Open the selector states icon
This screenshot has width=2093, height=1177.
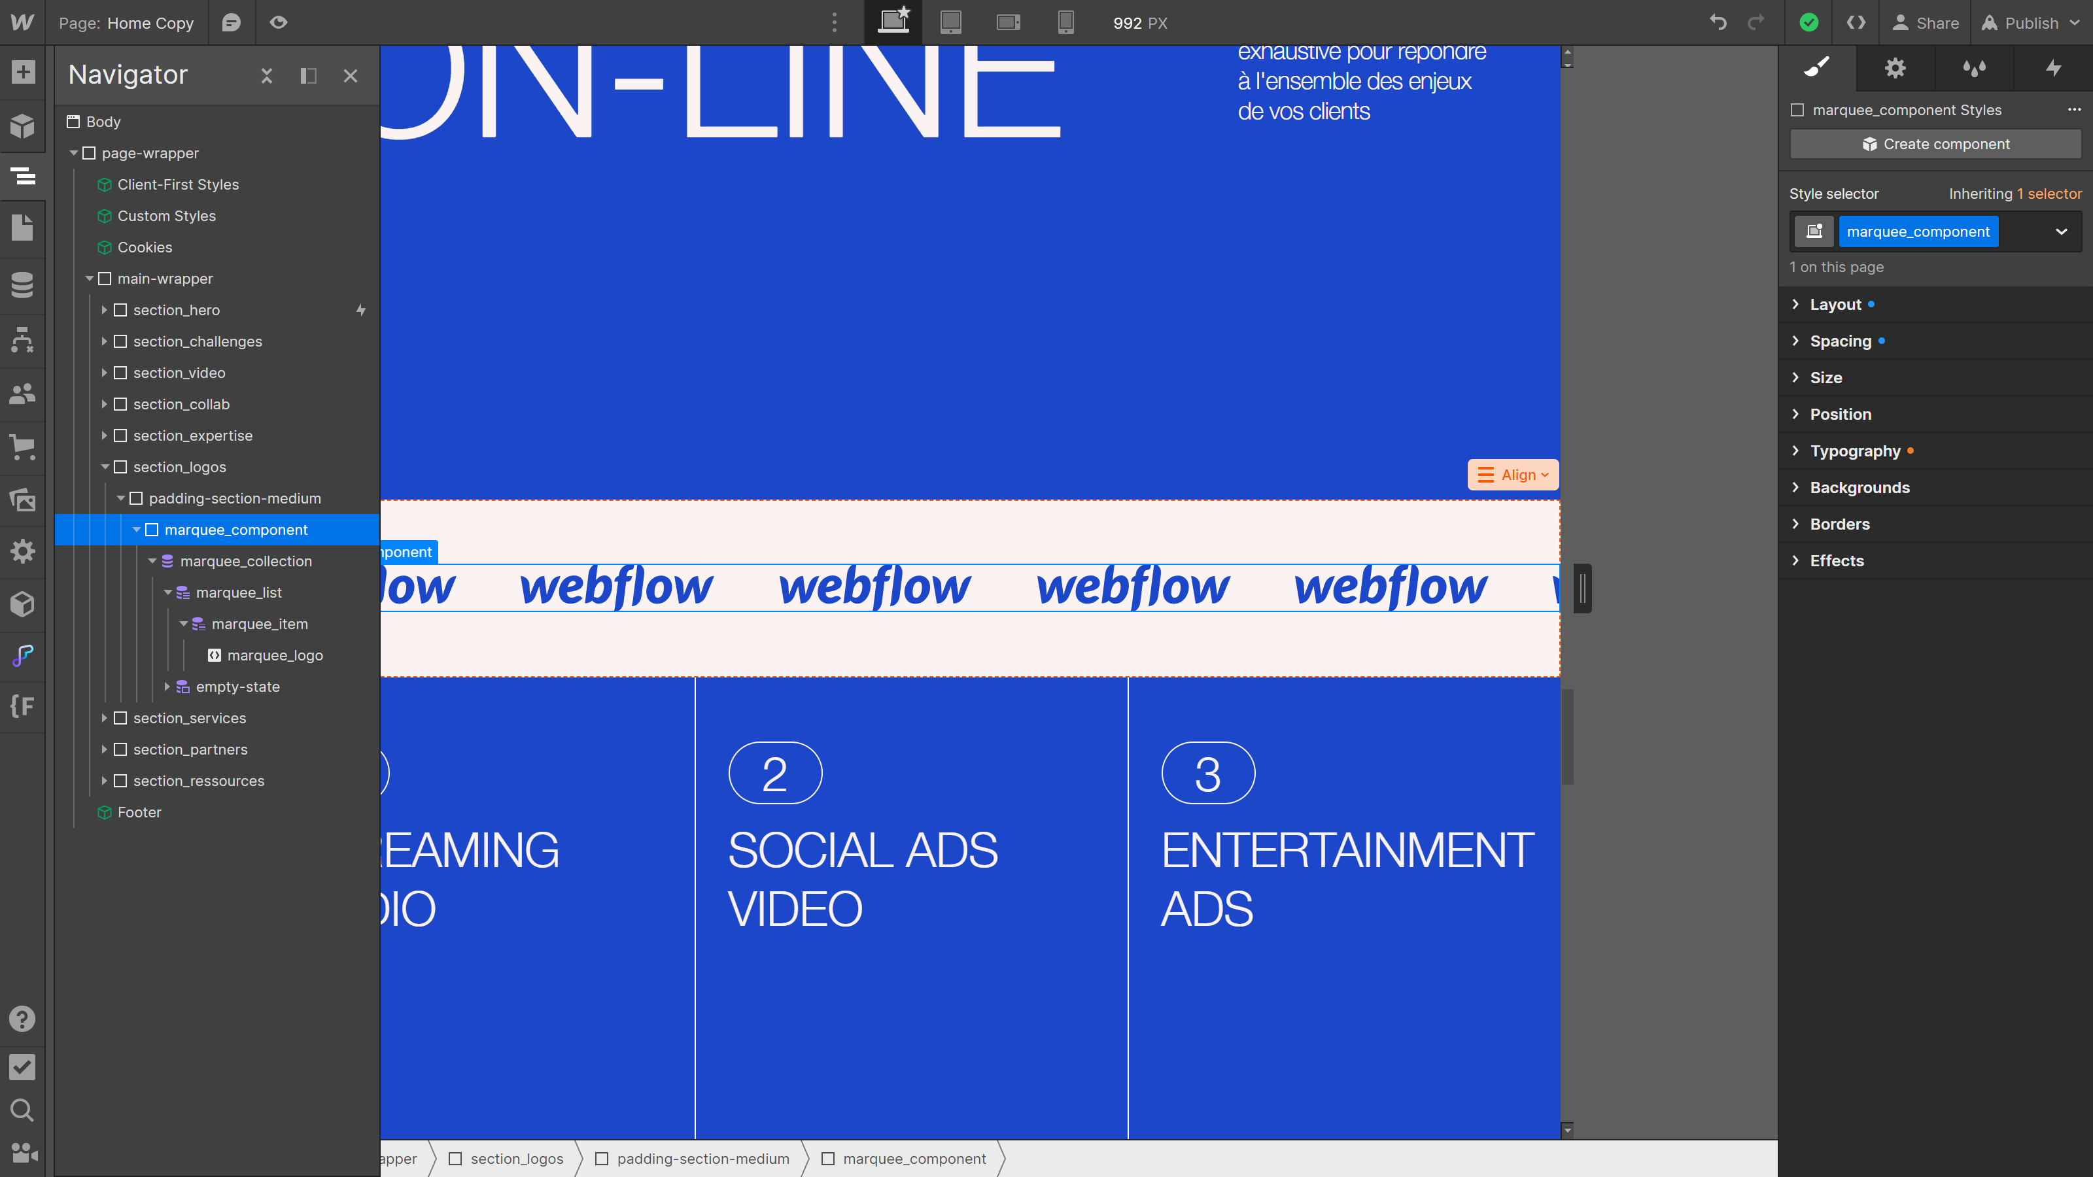tap(1814, 231)
